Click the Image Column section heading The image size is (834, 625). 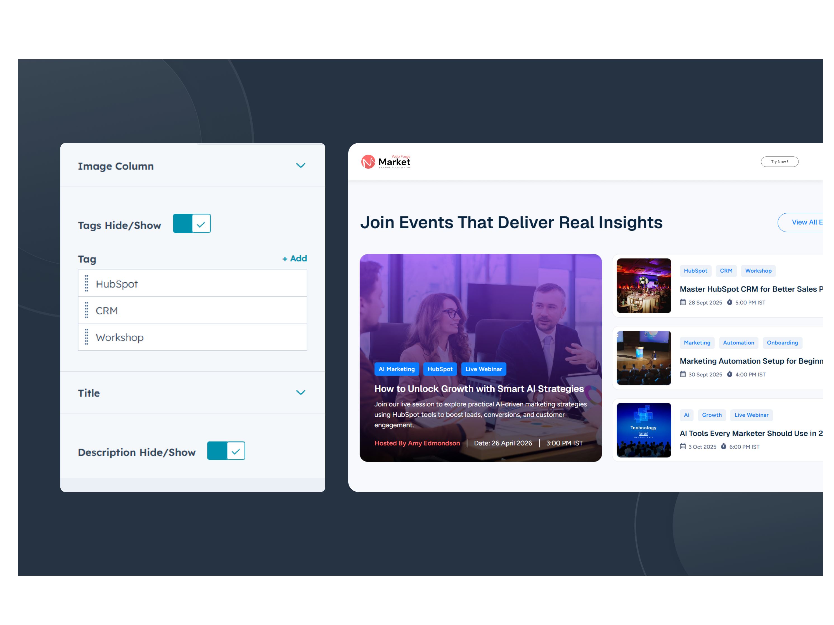(116, 166)
